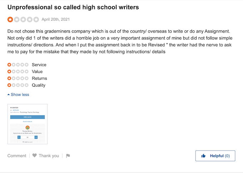Image resolution: width=243 pixels, height=173 pixels.
Task: Click the fifth grey star of overall rating
Action: coord(36,20)
